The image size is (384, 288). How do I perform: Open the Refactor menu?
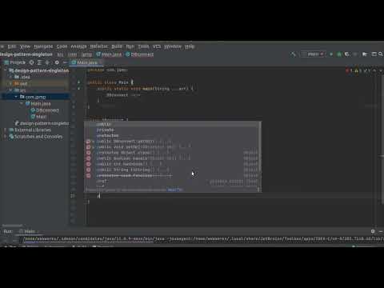tap(98, 46)
